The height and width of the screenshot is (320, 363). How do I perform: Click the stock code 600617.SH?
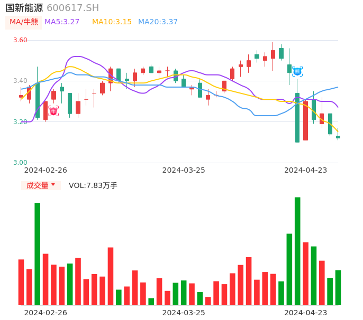click(x=72, y=8)
